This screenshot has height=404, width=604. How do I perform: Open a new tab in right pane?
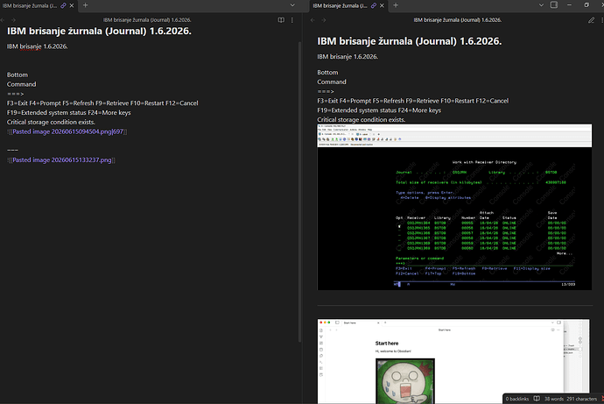(x=396, y=5)
